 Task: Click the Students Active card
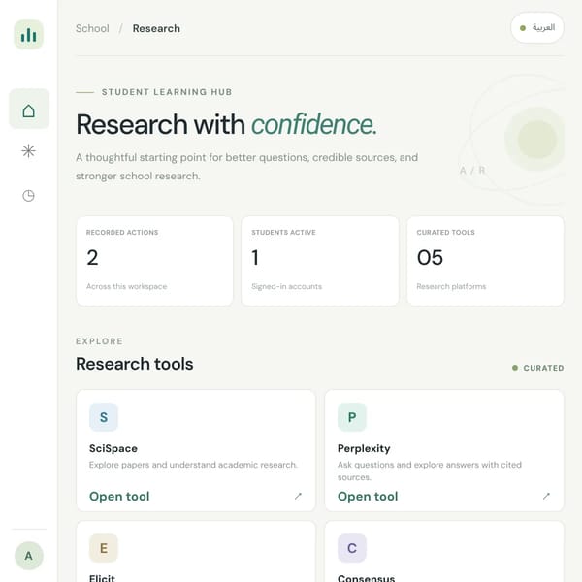click(320, 261)
